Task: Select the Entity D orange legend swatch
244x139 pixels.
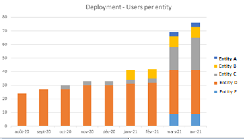Action: coord(216,83)
